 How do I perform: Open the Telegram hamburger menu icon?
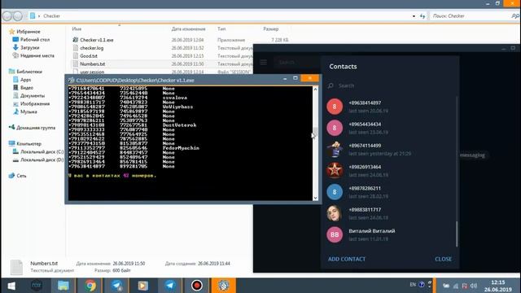264,62
